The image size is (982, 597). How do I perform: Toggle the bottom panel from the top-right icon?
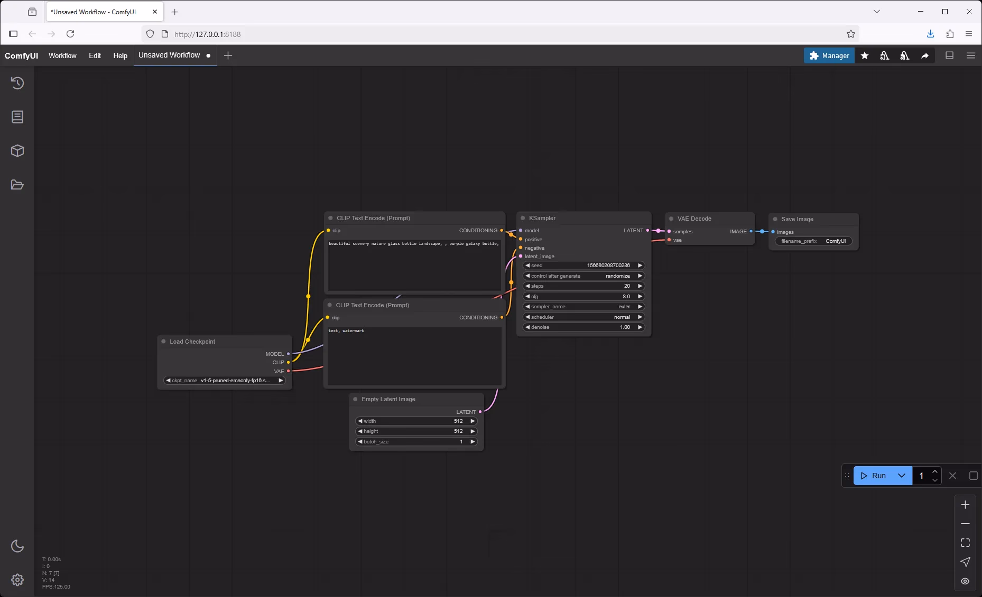click(950, 55)
